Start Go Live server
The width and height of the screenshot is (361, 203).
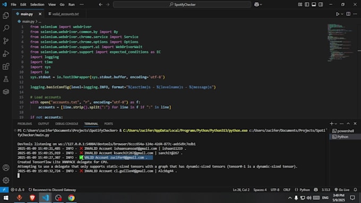(x=342, y=190)
